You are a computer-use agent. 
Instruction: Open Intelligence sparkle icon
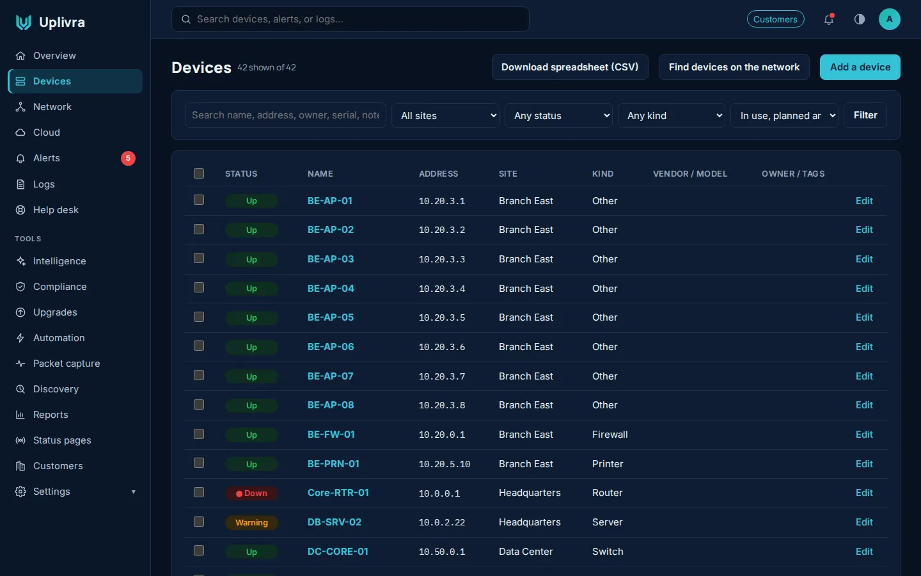[20, 261]
